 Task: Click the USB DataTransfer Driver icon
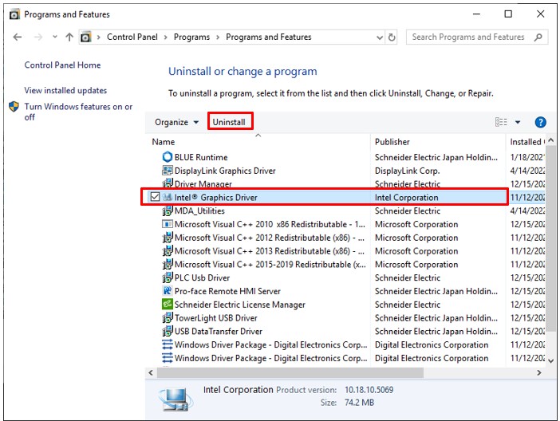coord(168,331)
